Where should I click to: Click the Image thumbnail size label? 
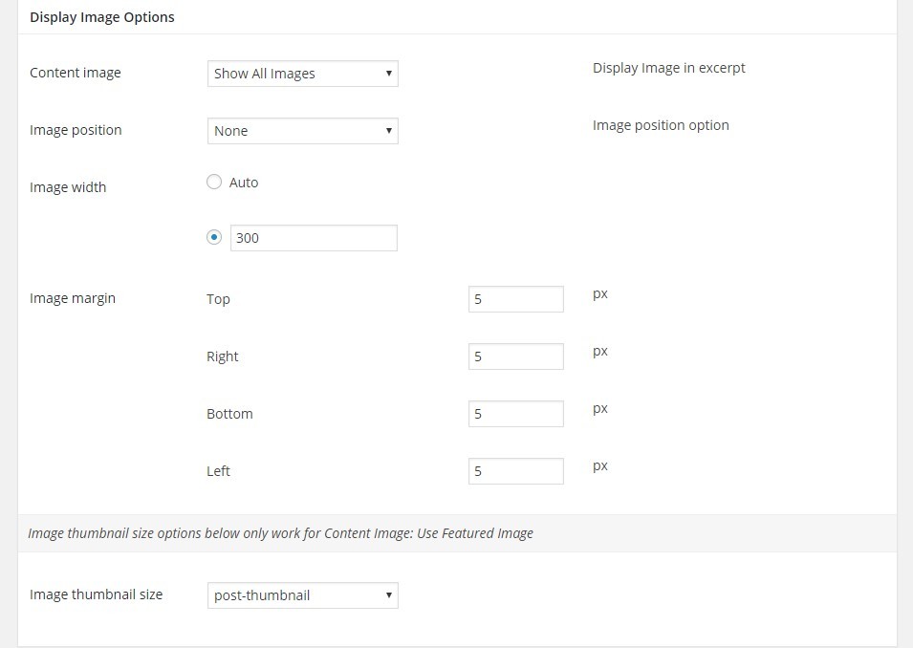pyautogui.click(x=96, y=594)
